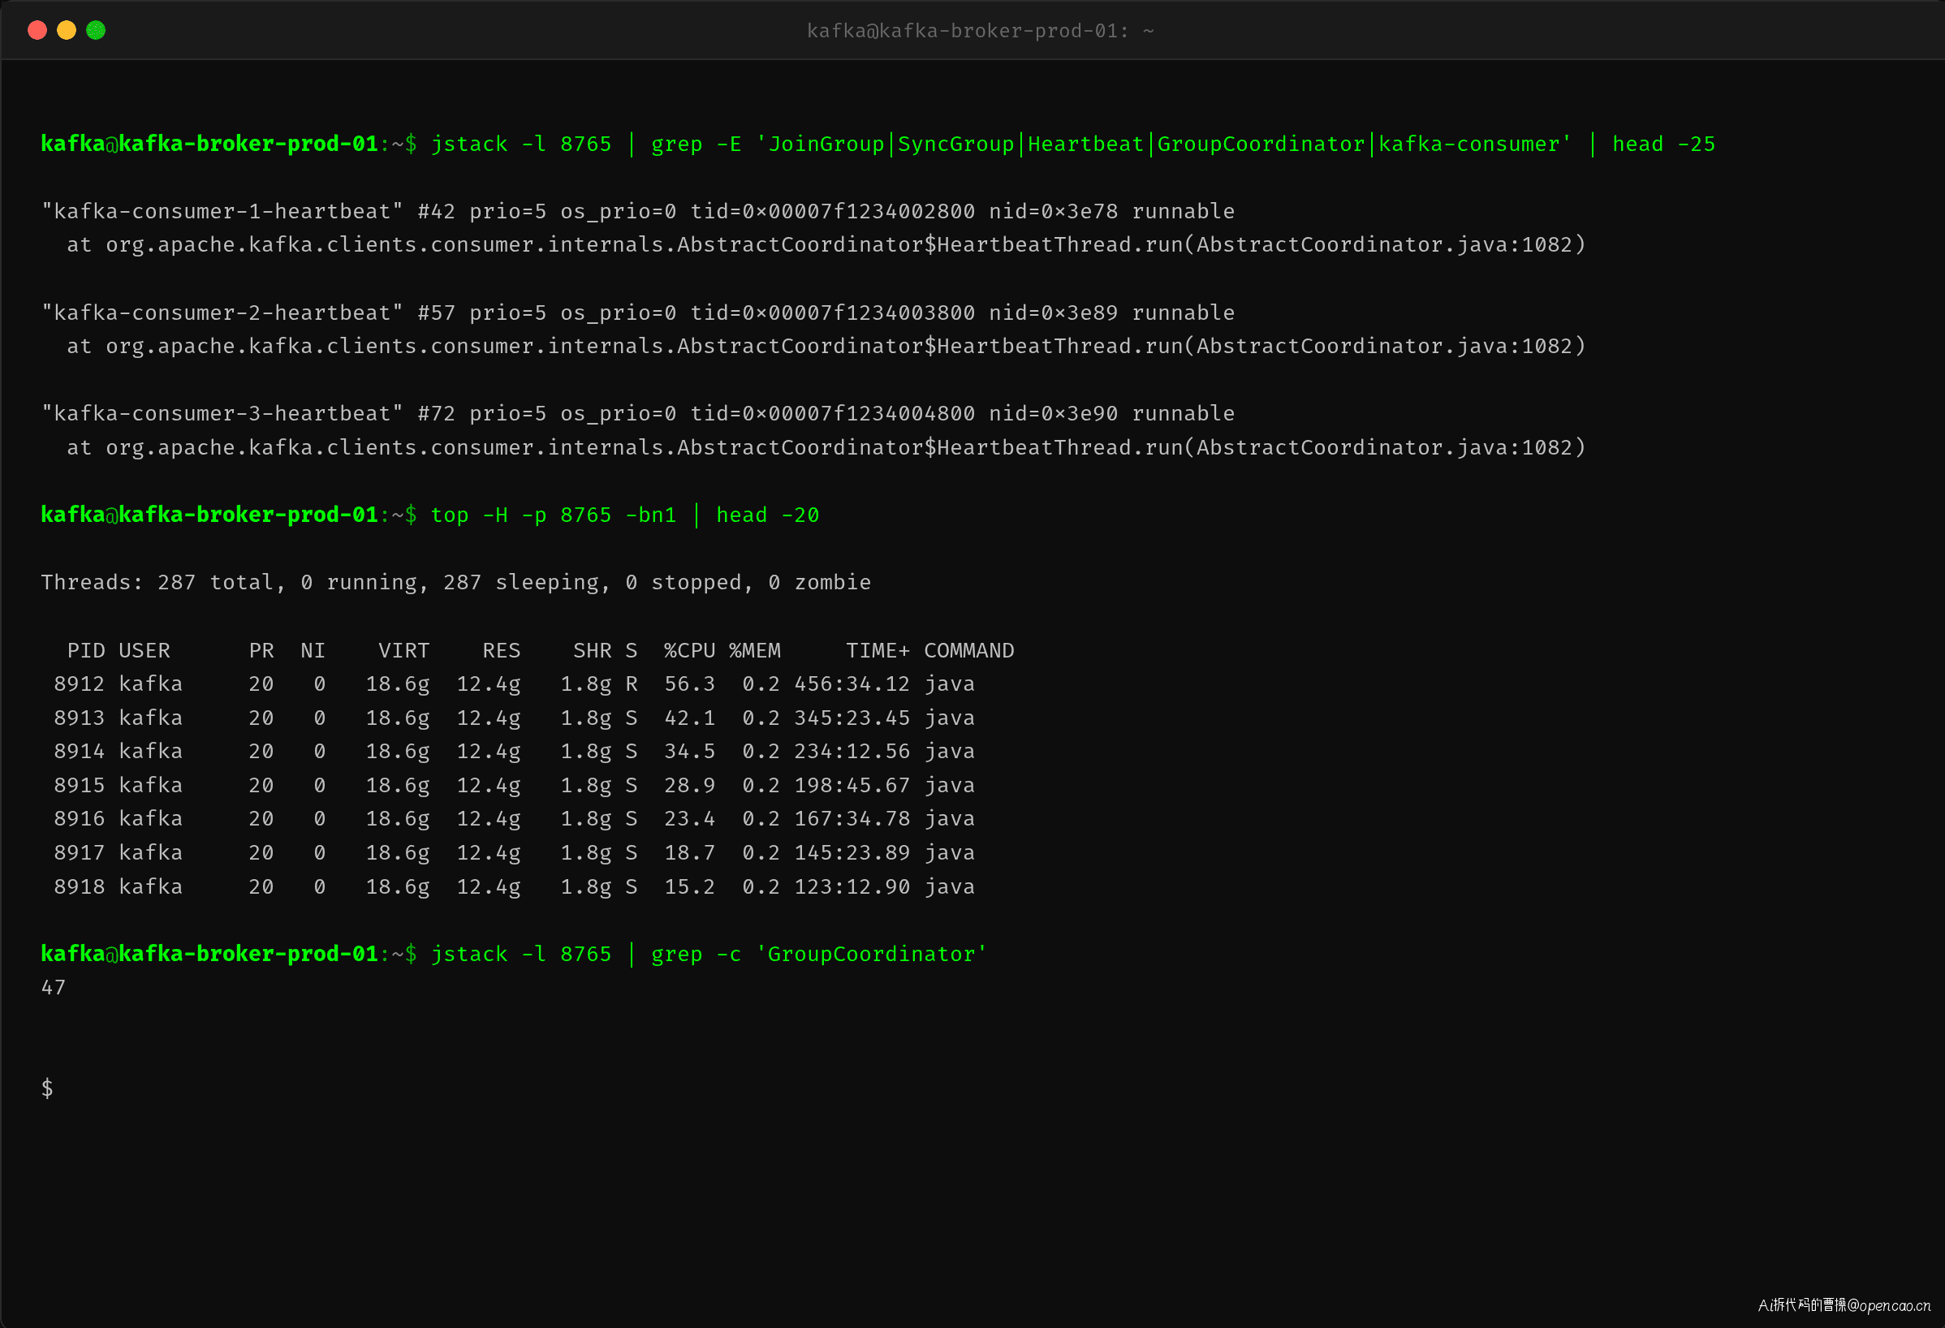This screenshot has height=1328, width=1945.
Task: Click PID 8916 in the top output
Action: (80, 818)
